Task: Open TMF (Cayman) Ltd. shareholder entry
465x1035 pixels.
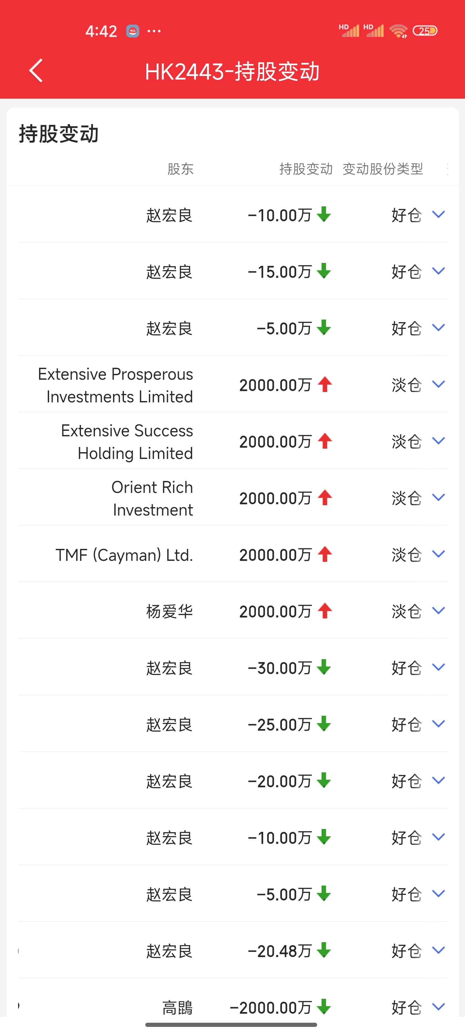Action: (124, 555)
